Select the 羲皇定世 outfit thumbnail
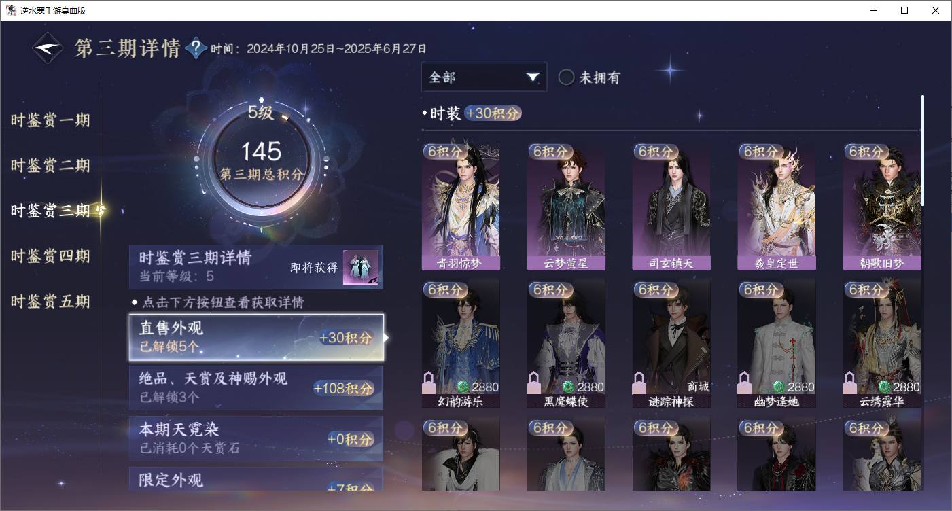This screenshot has width=952, height=511. (x=777, y=206)
